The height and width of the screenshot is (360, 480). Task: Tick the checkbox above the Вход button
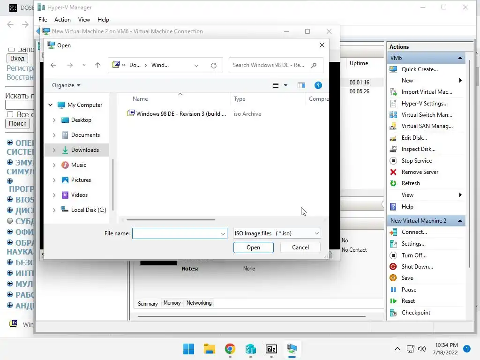click(x=11, y=49)
